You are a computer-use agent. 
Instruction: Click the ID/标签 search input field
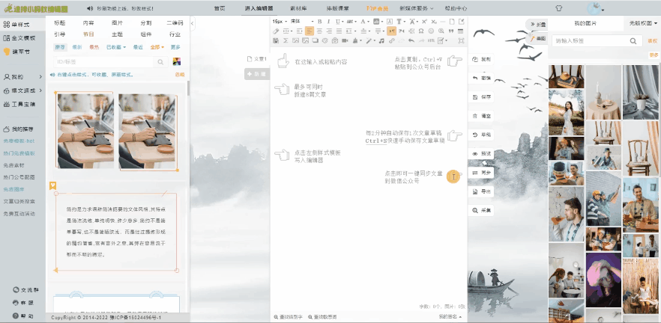pos(105,62)
